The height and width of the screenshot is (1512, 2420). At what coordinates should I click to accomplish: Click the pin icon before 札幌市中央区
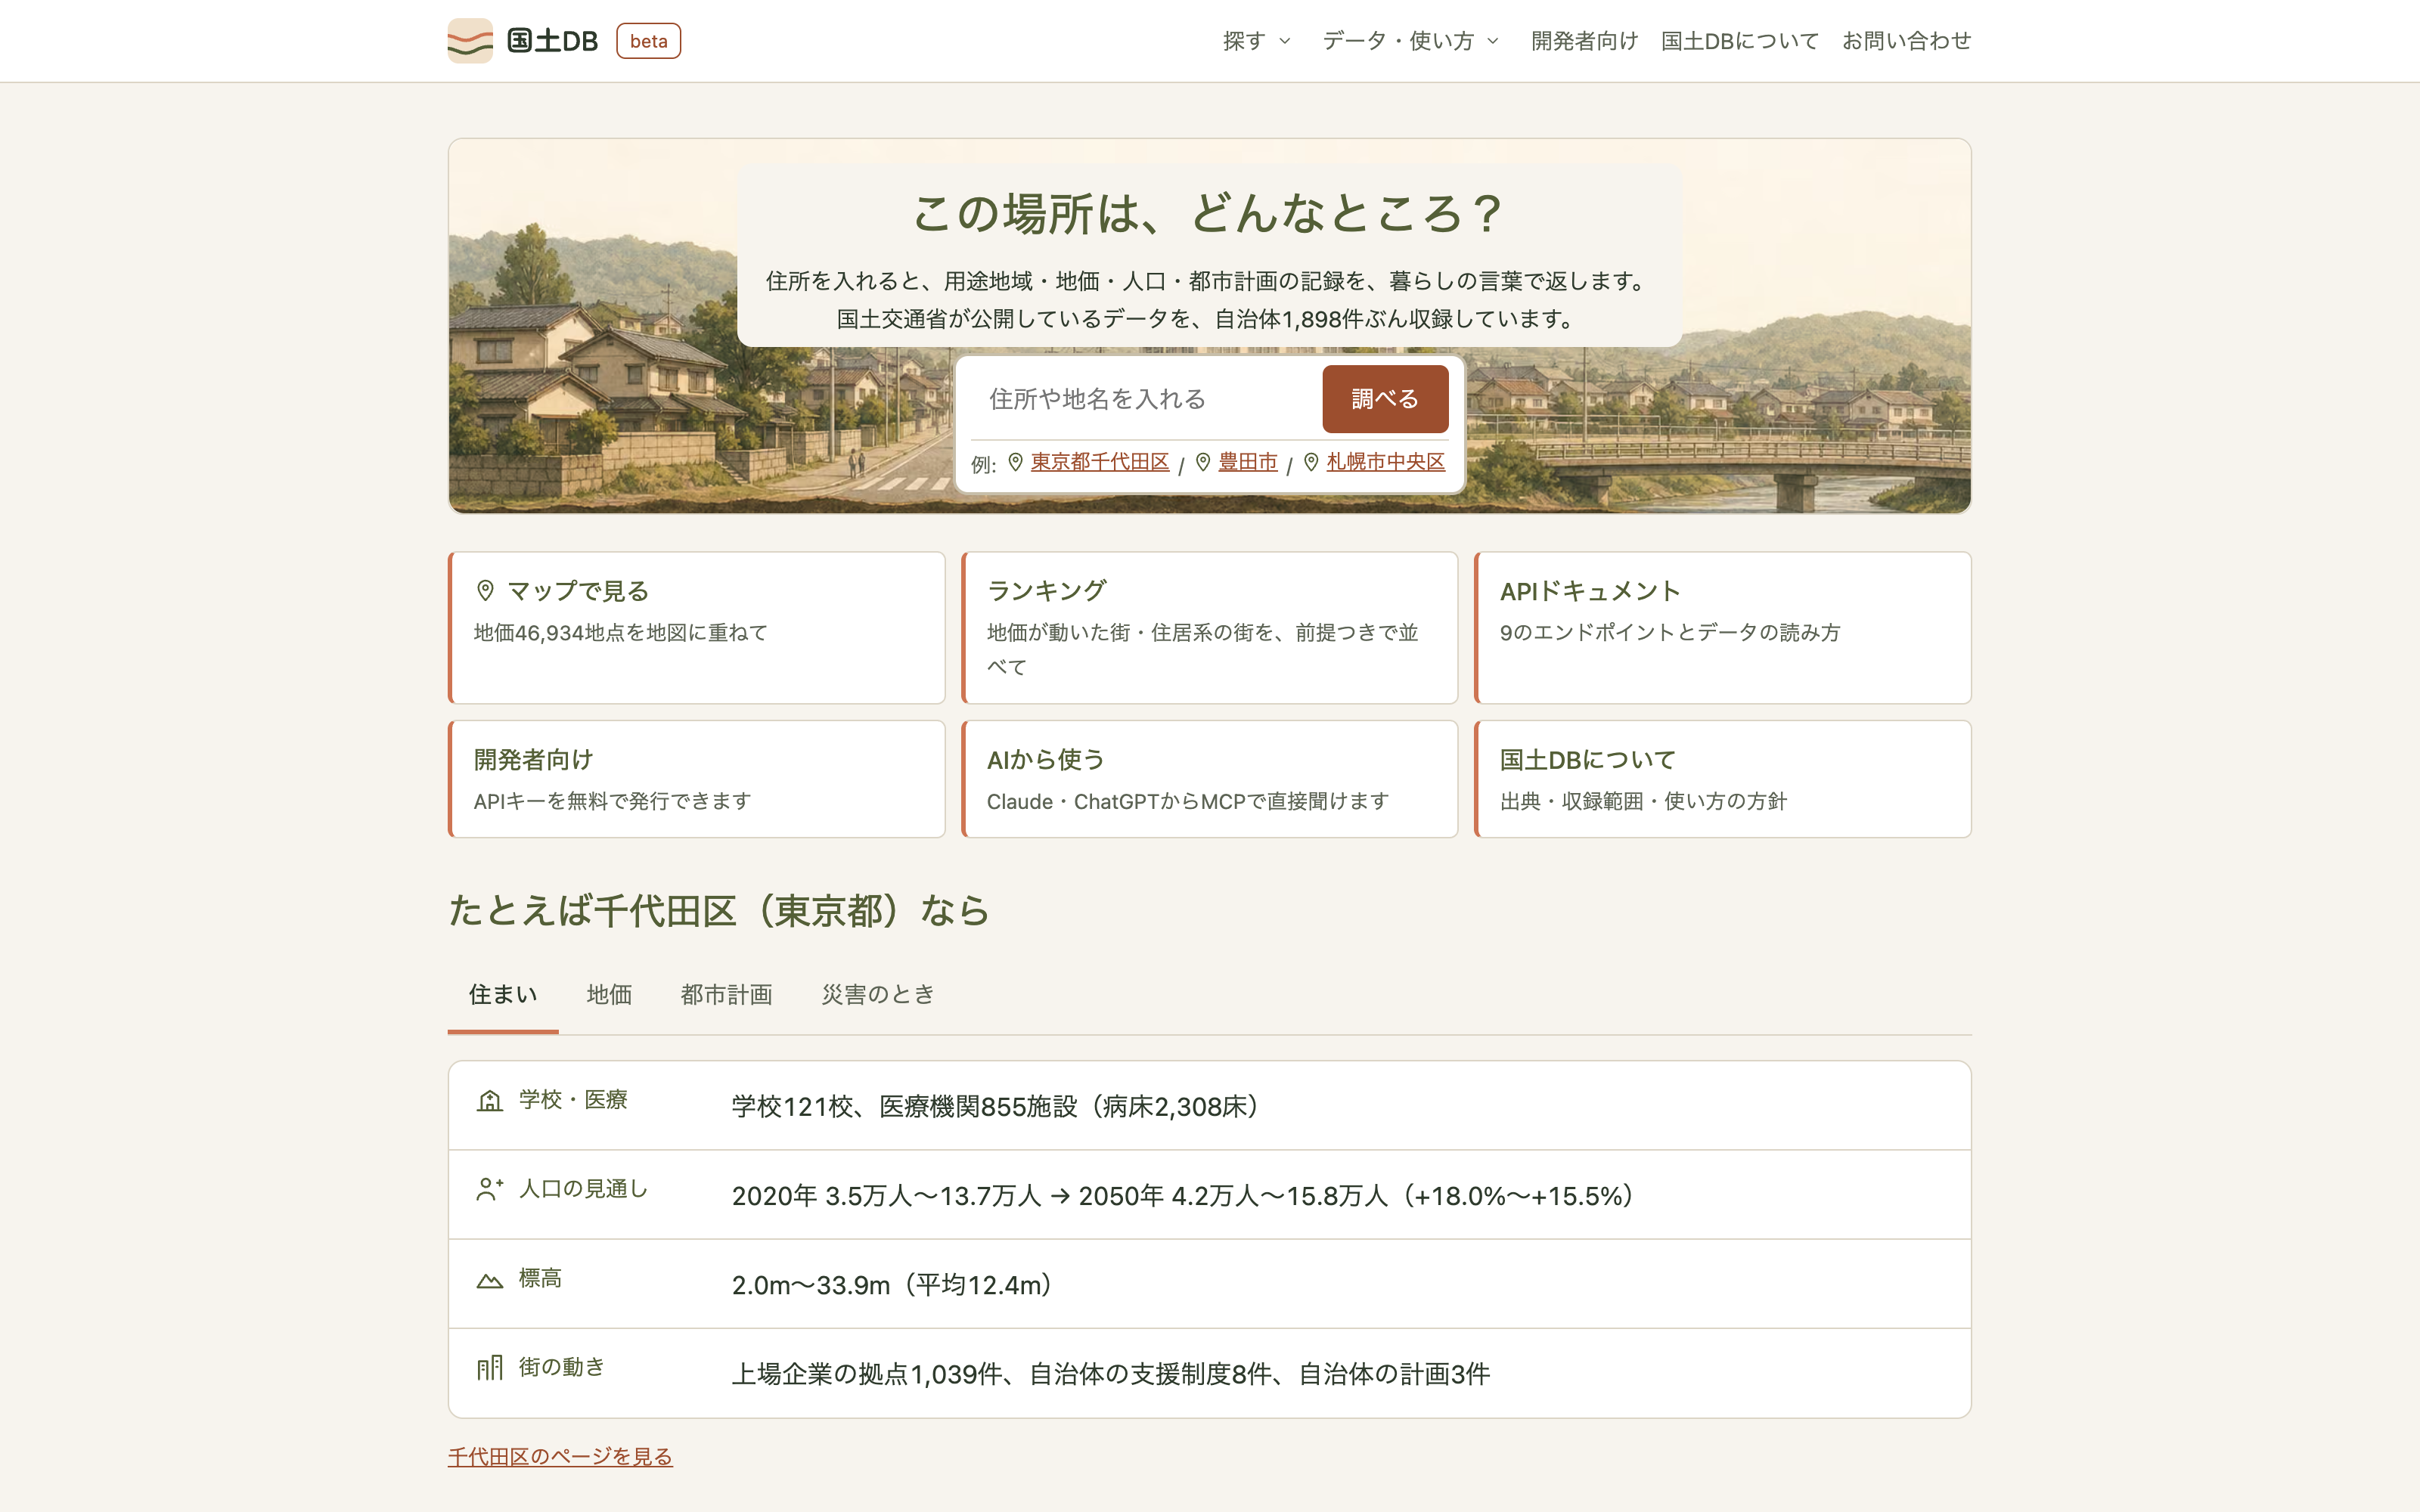(1311, 462)
